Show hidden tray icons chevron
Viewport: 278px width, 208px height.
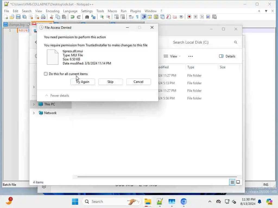(210, 201)
